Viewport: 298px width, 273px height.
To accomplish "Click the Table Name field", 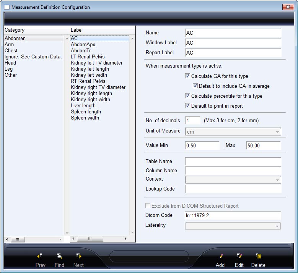I will [233, 162].
